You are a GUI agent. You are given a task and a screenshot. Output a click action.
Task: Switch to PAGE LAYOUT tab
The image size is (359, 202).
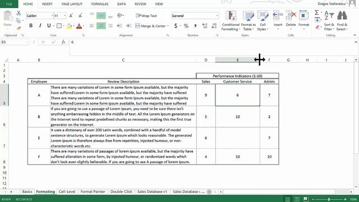[x=72, y=4]
